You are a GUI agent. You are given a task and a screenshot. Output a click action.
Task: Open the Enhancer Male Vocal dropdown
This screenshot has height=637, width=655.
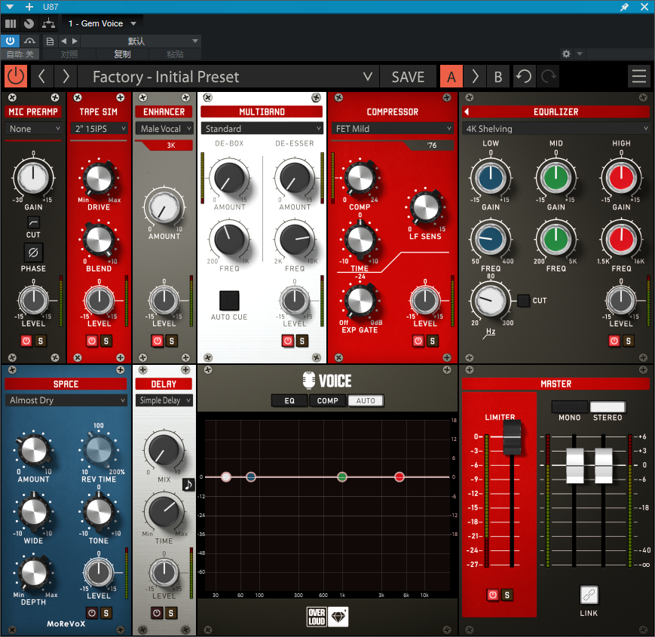coord(164,129)
